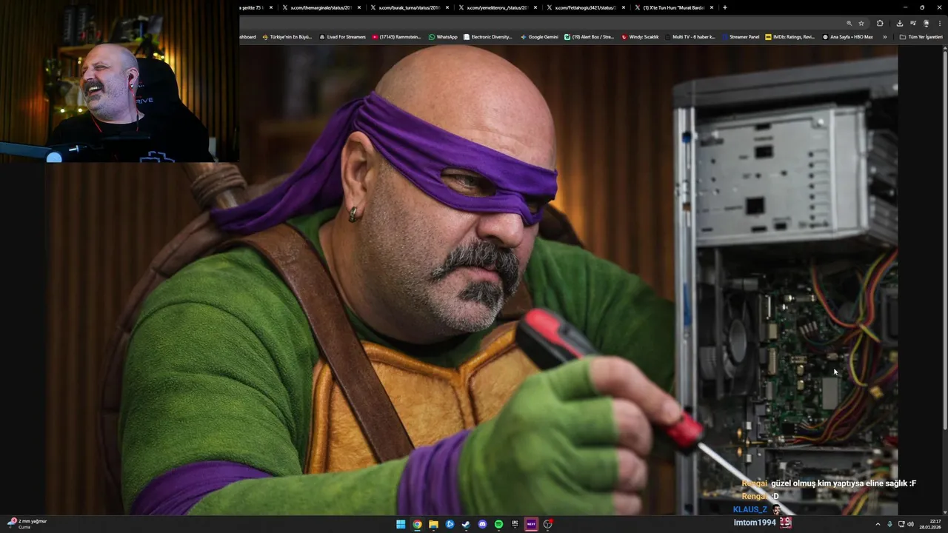Expand the hidden system tray icons
This screenshot has height=533, width=948.
coord(878,524)
